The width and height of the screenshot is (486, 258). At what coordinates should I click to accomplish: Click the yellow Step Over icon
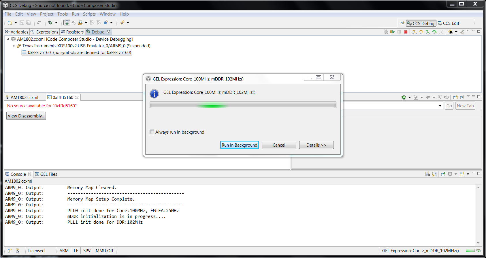tap(421, 32)
